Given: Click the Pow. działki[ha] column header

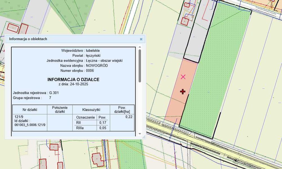Looking at the screenshot, I should [122, 109].
